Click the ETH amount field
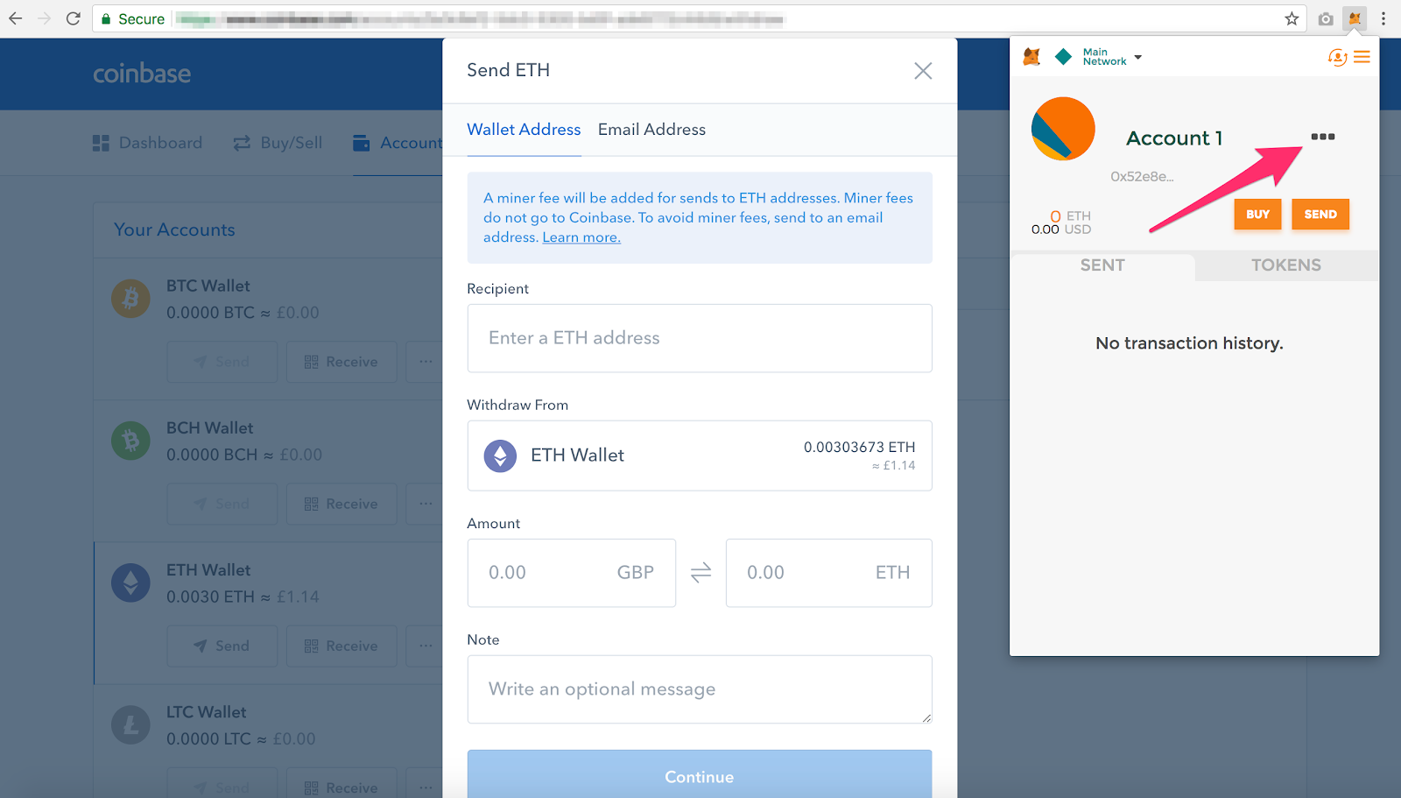 click(829, 573)
